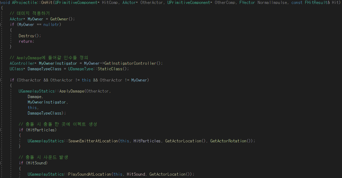Image resolution: width=342 pixels, height=178 pixels.
Task: Click the 'MyOwner == nullptr' condition
Action: pyautogui.click(x=38, y=25)
